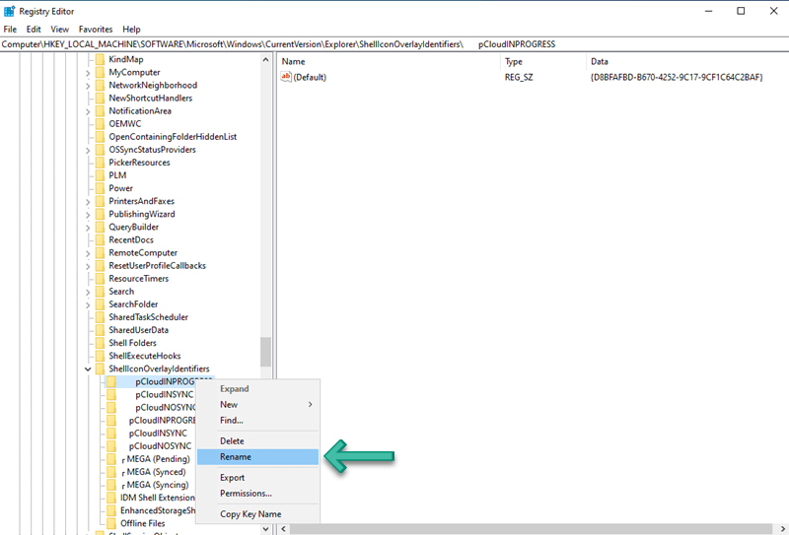
Task: Expand the ResetUserProfileCallbacks key
Action: pos(88,266)
